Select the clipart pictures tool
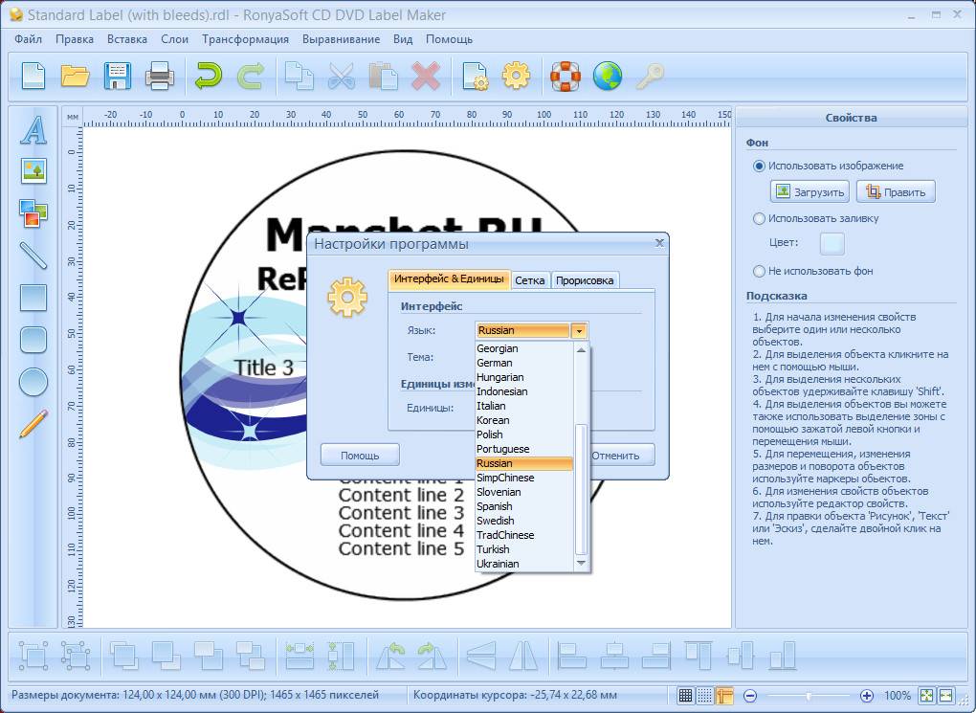This screenshot has width=976, height=713. (33, 213)
